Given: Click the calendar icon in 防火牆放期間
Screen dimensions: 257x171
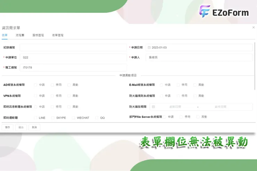Looking at the screenshot, I should [x=154, y=107].
